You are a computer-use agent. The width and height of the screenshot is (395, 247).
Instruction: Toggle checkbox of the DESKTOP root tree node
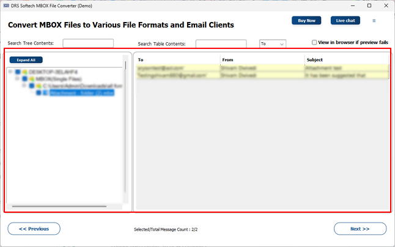click(x=18, y=72)
